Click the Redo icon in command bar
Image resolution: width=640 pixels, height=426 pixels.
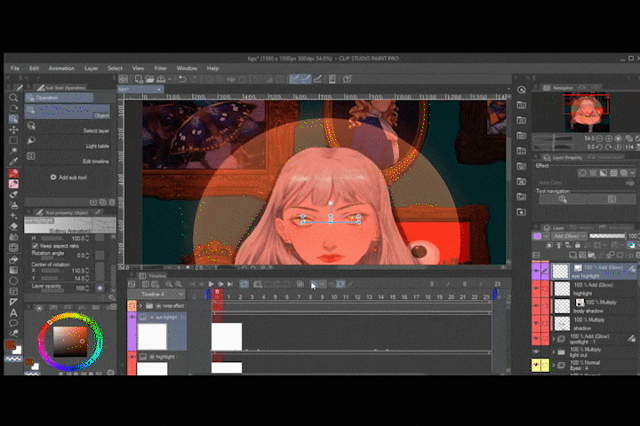click(194, 79)
